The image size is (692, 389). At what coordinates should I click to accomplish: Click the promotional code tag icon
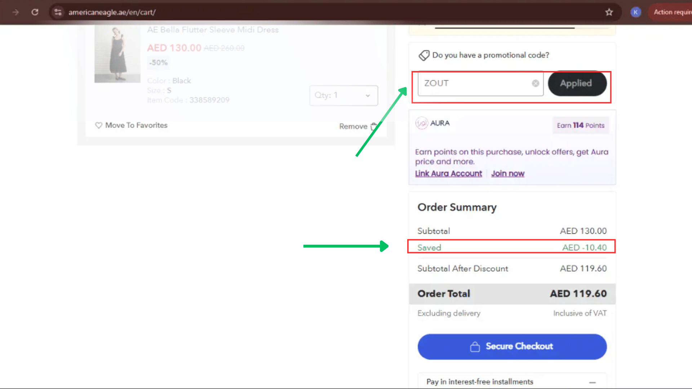pyautogui.click(x=424, y=55)
